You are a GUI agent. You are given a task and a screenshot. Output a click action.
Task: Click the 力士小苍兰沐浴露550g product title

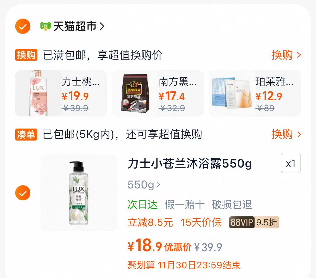[190, 164]
